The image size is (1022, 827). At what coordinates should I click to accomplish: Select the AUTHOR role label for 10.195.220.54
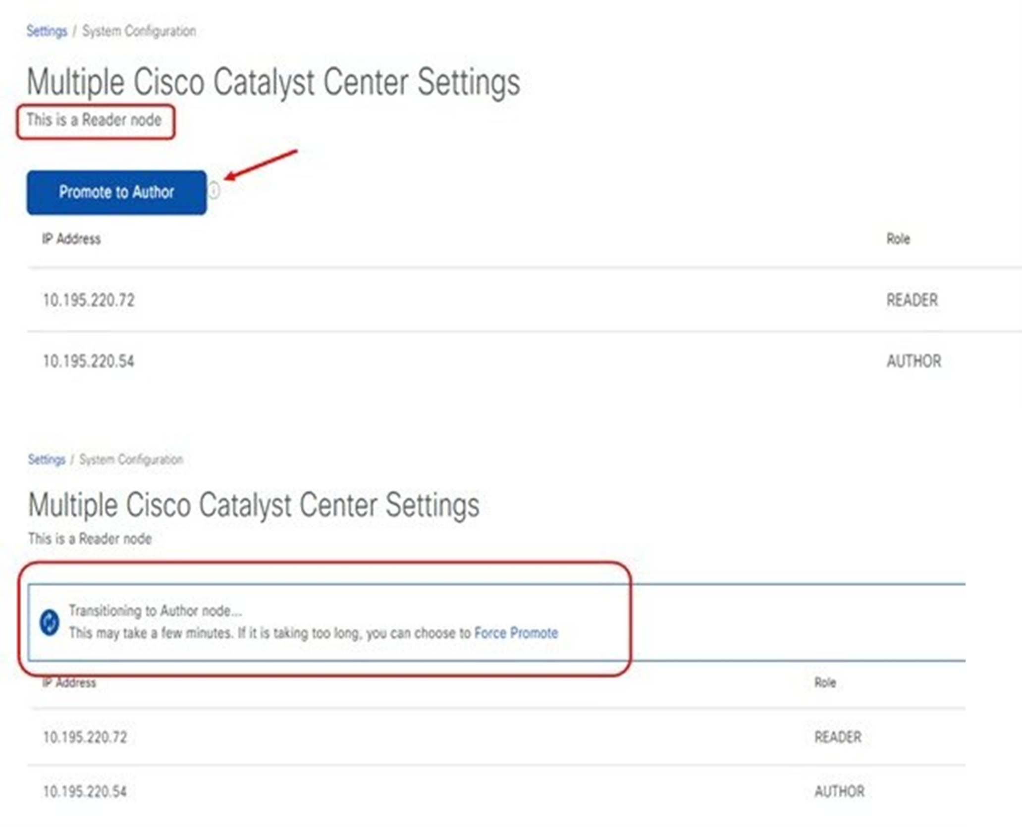tap(914, 362)
